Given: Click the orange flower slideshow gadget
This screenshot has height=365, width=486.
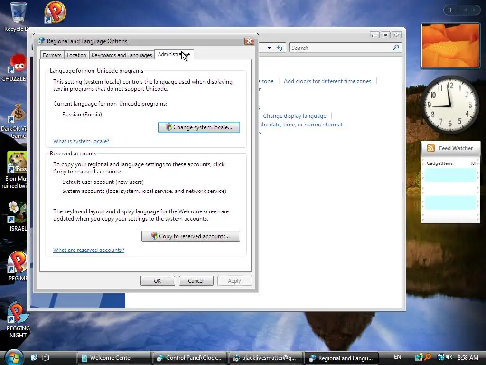Looking at the screenshot, I should click(x=450, y=46).
